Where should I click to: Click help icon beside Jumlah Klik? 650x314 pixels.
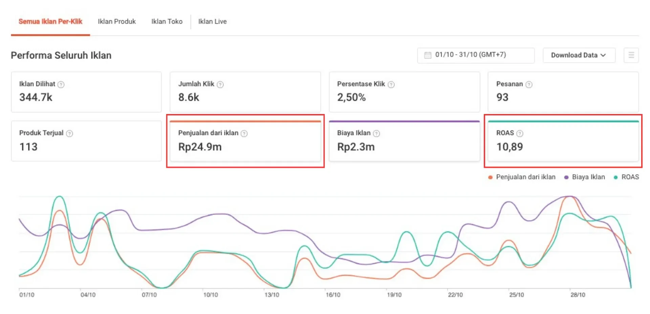(x=220, y=85)
